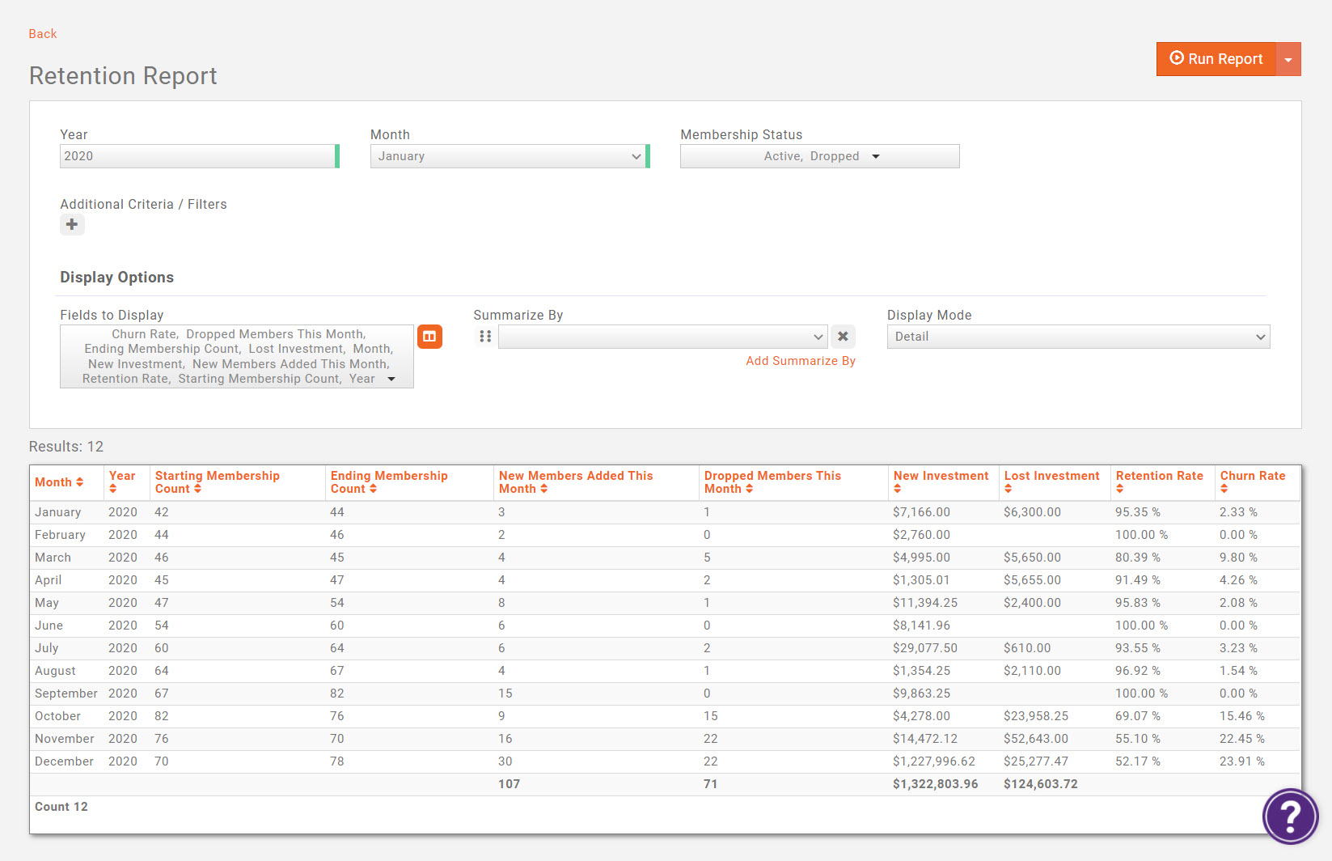This screenshot has width=1332, height=861.
Task: Sort by Dropped Members This Month column
Action: (x=749, y=489)
